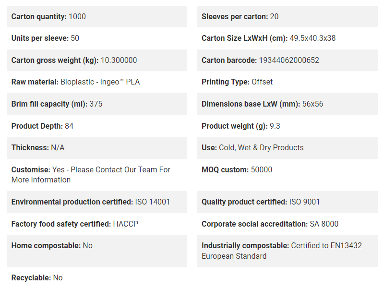Select Brim fill capacity 375 row

pos(97,104)
